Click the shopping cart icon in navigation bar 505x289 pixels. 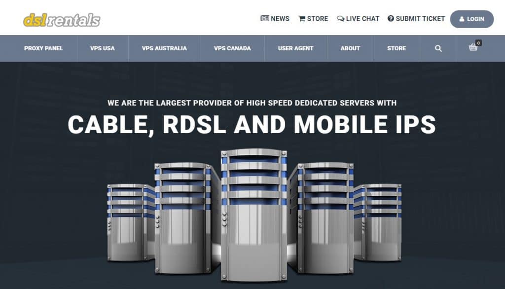tap(473, 48)
